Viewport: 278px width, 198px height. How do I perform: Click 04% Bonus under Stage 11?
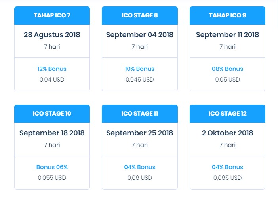point(139,167)
